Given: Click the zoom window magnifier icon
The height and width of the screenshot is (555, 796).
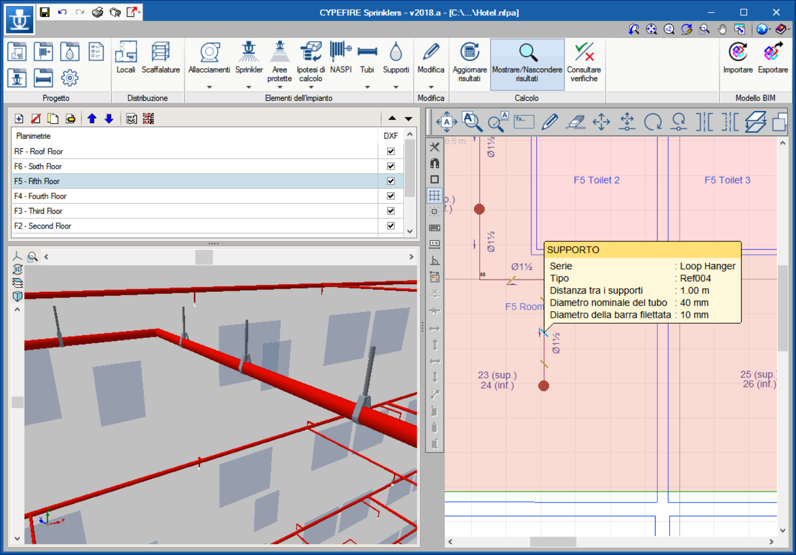Looking at the screenshot, I should pyautogui.click(x=704, y=29).
